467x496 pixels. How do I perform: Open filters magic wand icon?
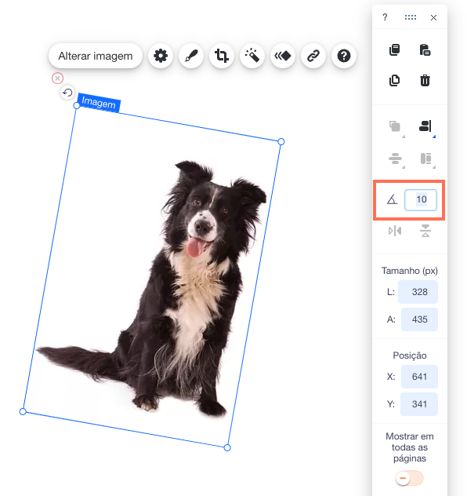tap(252, 56)
